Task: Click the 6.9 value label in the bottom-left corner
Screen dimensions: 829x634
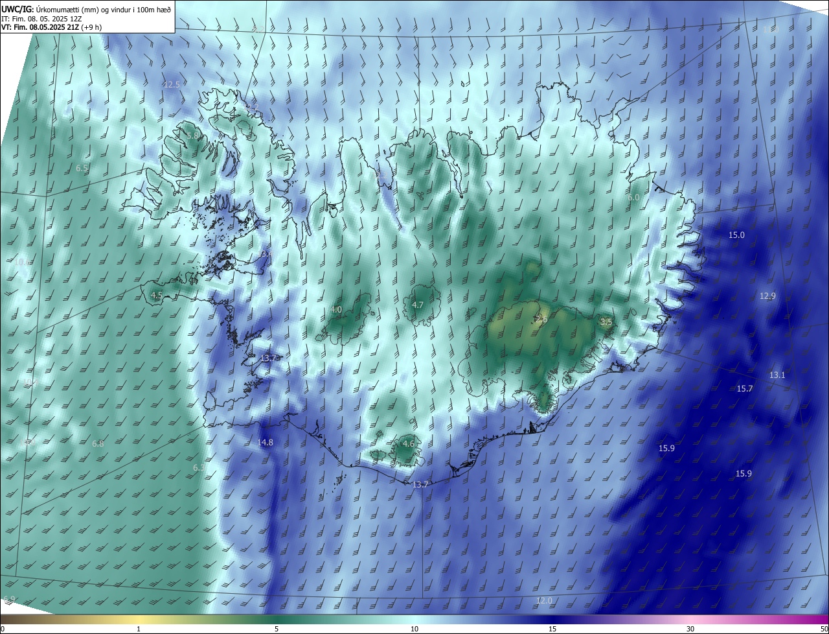Action: pyautogui.click(x=9, y=599)
